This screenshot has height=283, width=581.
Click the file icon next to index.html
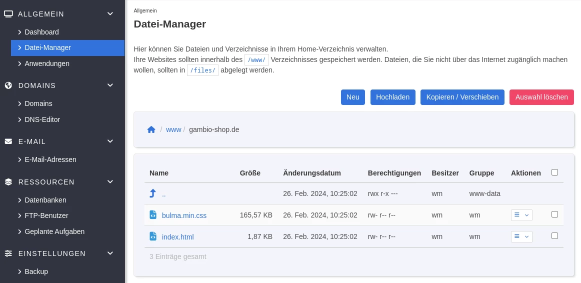point(152,236)
